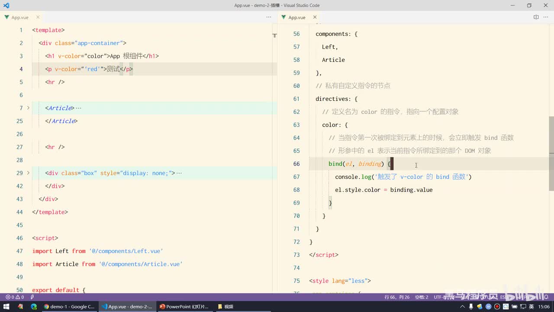The image size is (554, 312).
Task: Open the battery status tray icon
Action: tap(514, 306)
